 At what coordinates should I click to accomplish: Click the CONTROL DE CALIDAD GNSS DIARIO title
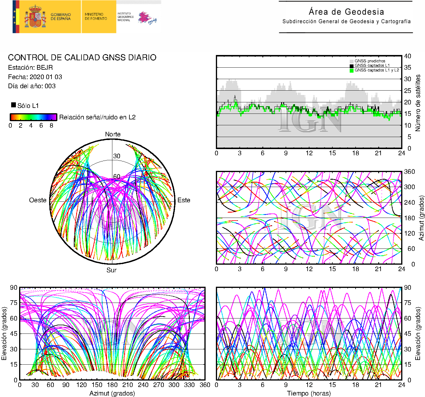click(82, 57)
